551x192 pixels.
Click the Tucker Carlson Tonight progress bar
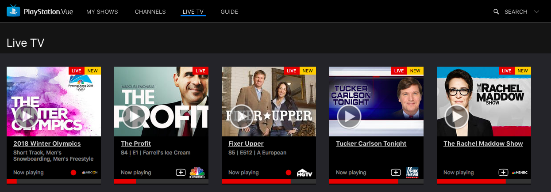pyautogui.click(x=377, y=181)
